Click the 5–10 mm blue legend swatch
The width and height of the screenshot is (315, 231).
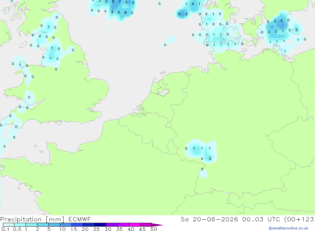pyautogui.click(x=54, y=225)
